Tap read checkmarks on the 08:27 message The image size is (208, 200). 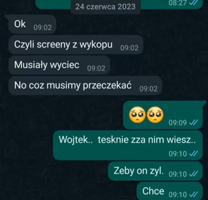(x=193, y=3)
